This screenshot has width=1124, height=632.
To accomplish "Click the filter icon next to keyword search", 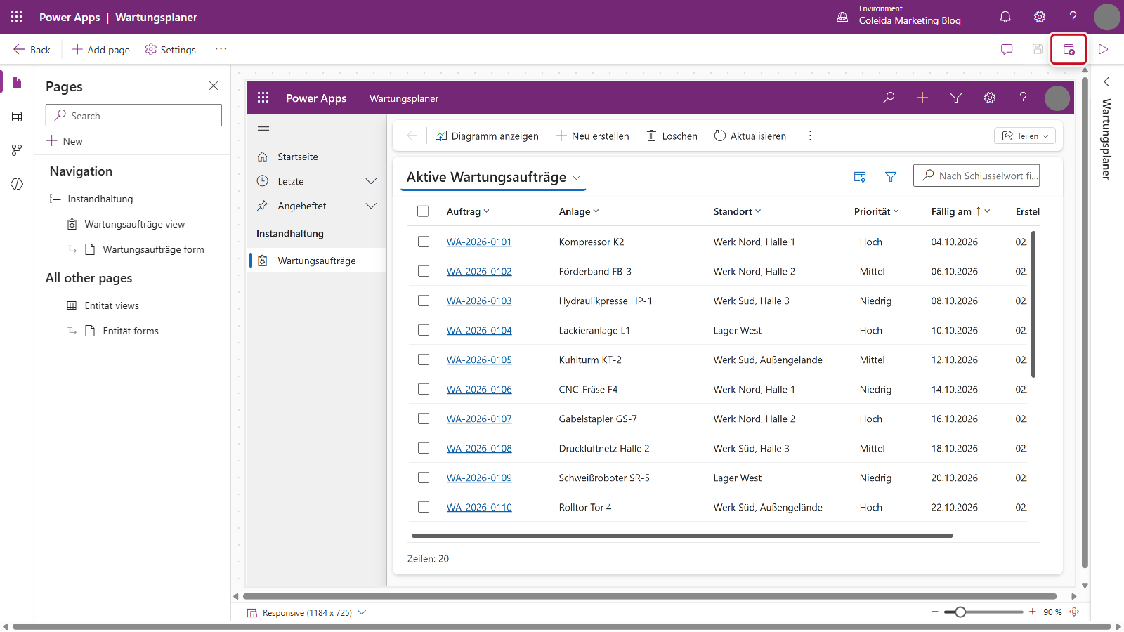I will coord(891,177).
